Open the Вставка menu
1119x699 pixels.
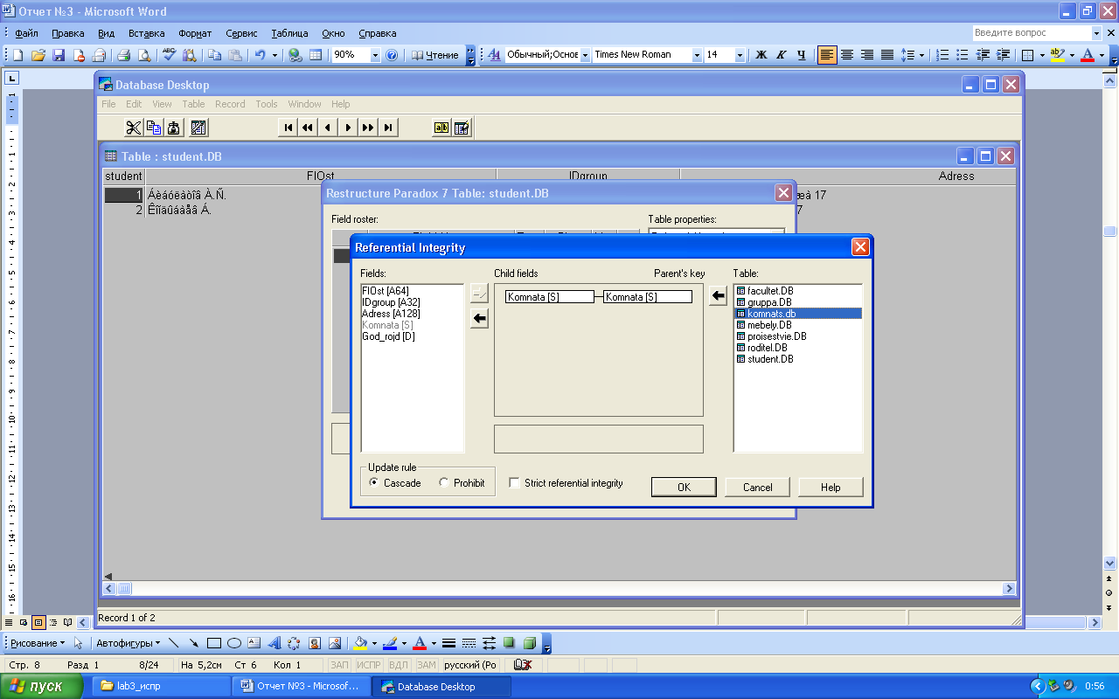click(146, 33)
